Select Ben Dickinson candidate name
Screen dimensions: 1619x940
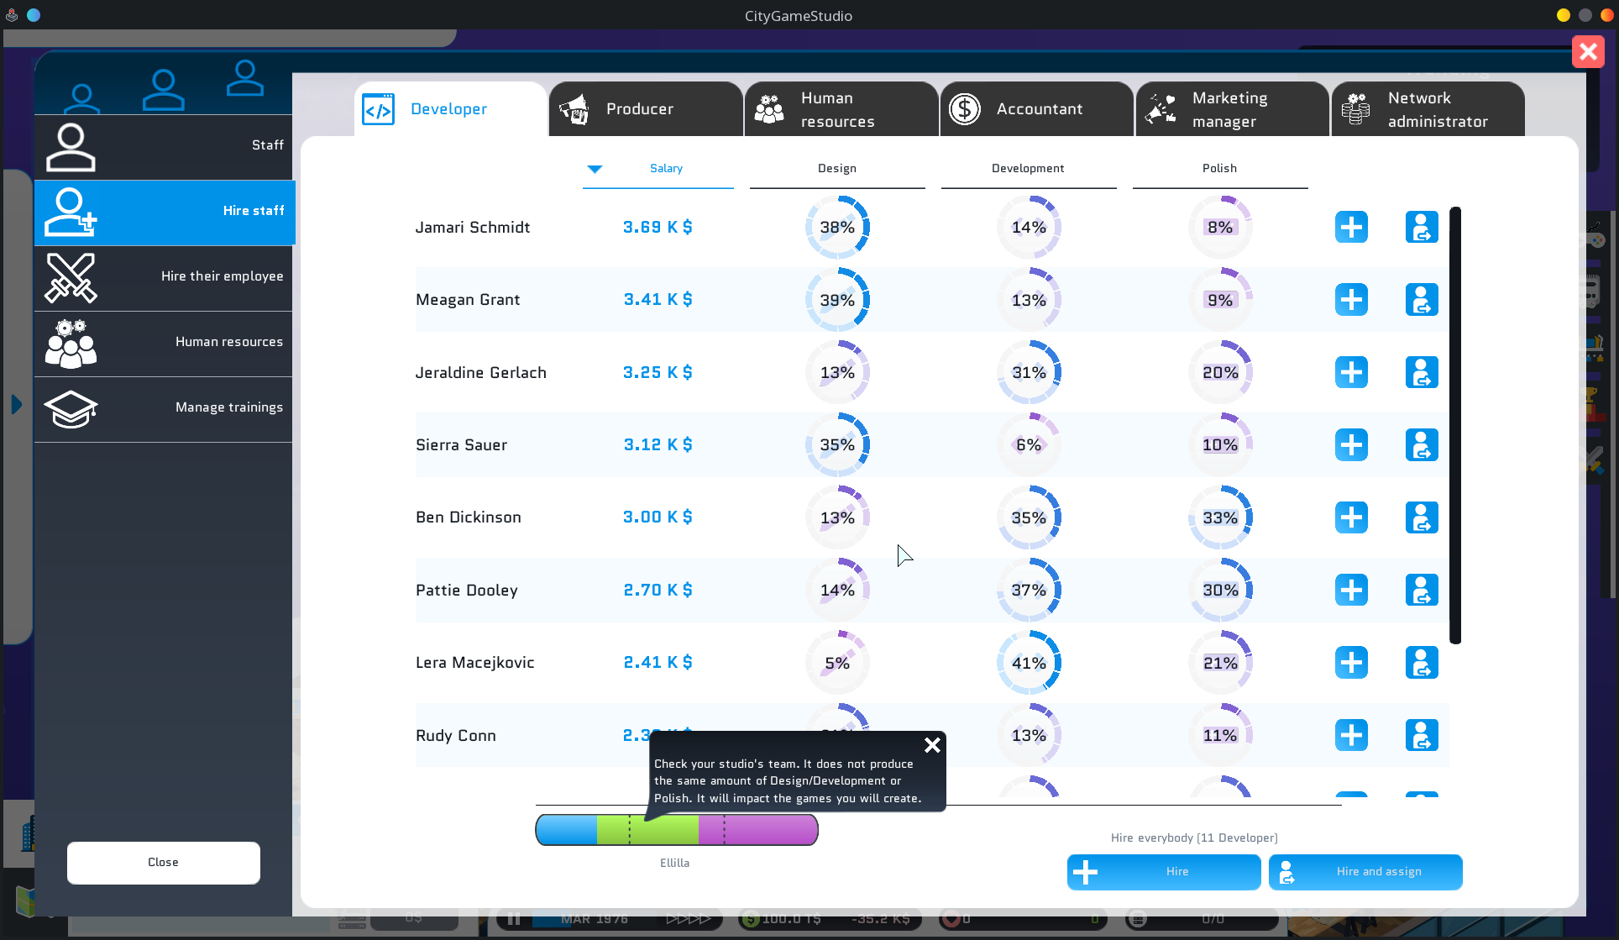tap(469, 517)
